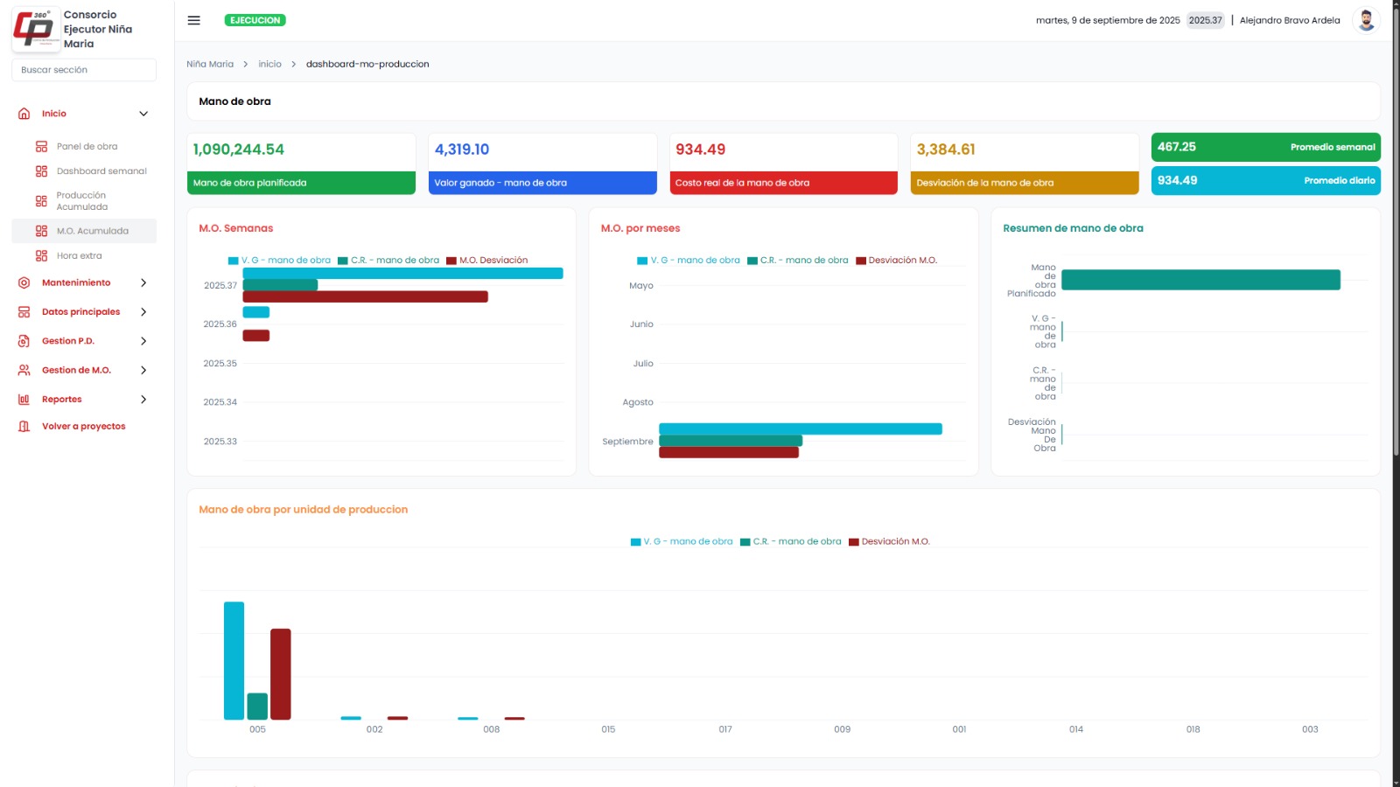Expand the Gestion P.D. section
This screenshot has height=787, width=1400.
[x=143, y=341]
